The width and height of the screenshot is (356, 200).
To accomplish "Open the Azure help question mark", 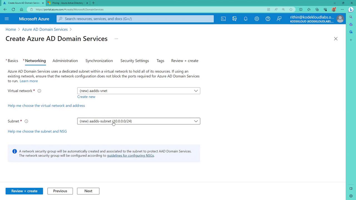I will click(x=268, y=19).
